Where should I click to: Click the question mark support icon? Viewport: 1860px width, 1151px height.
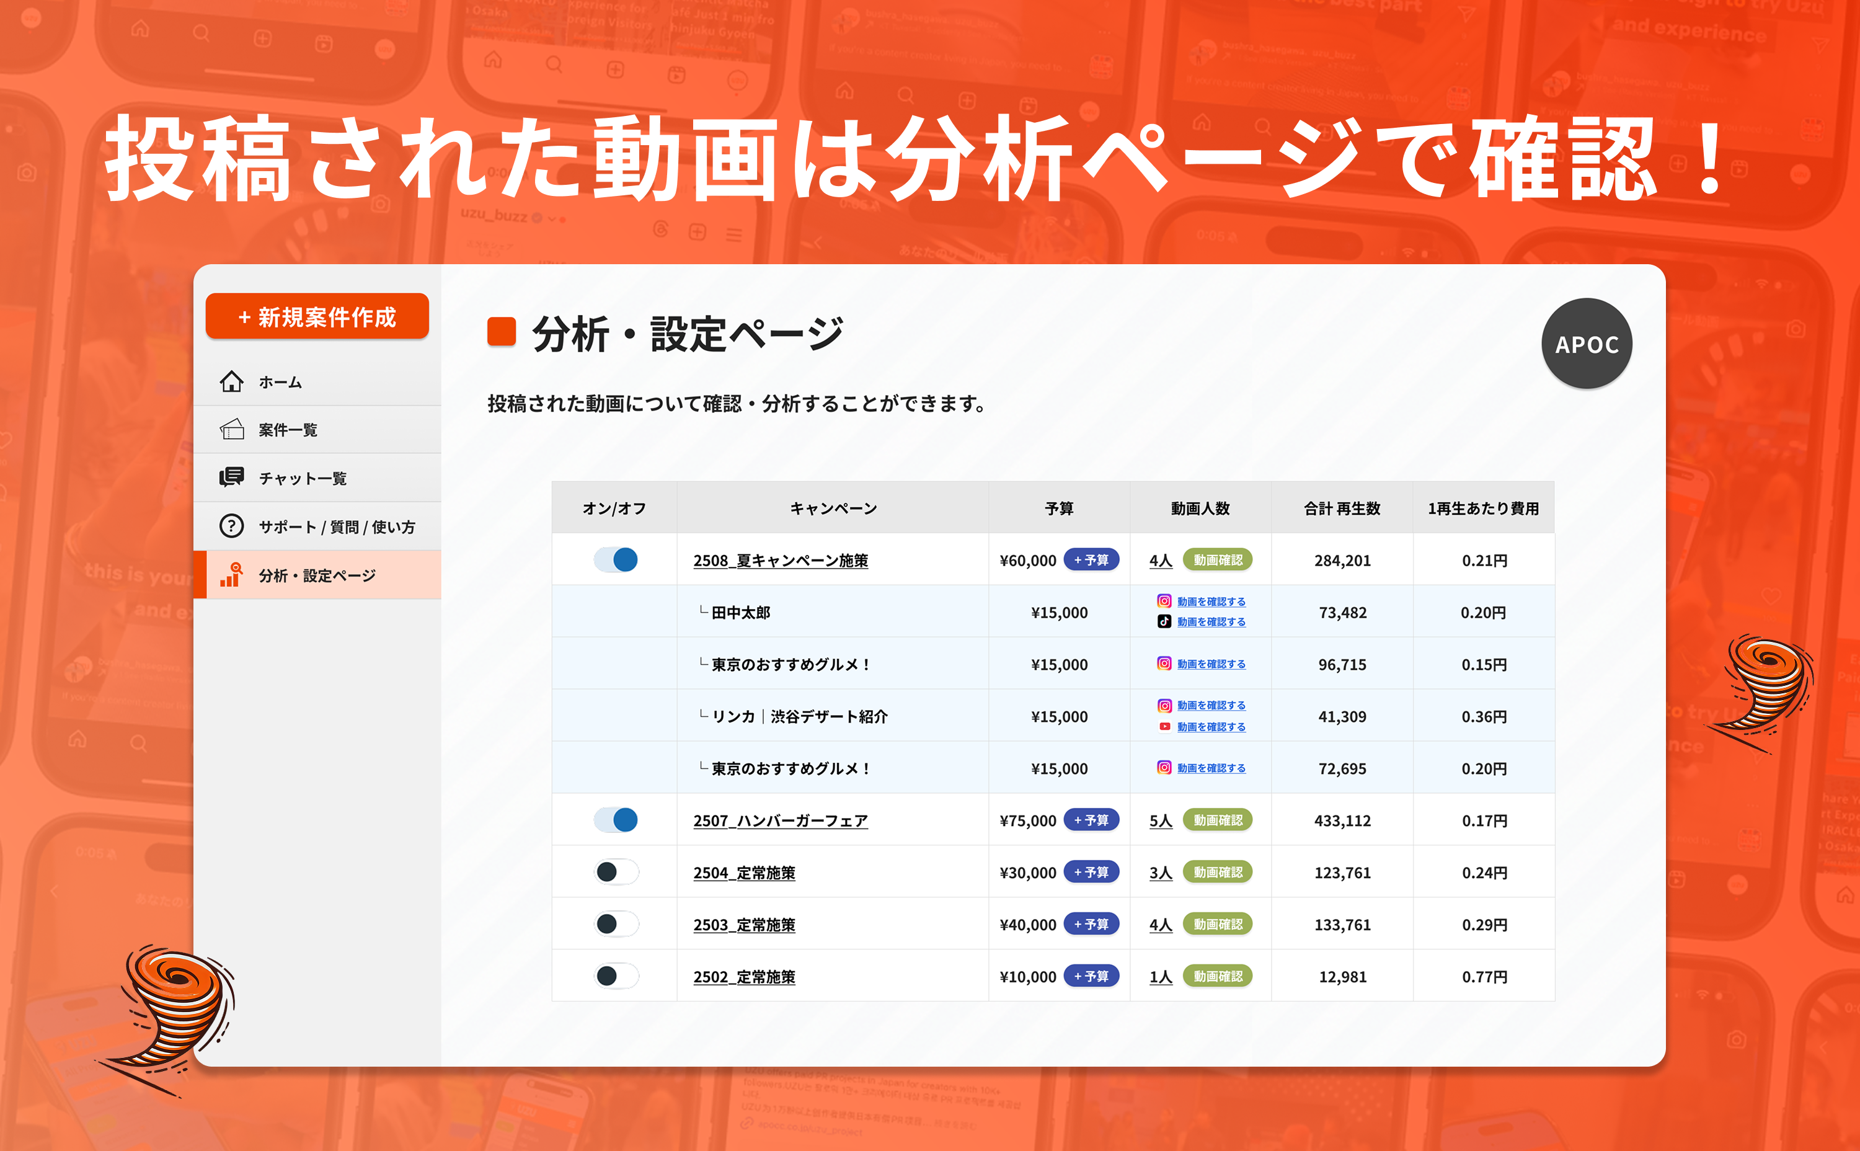[231, 526]
